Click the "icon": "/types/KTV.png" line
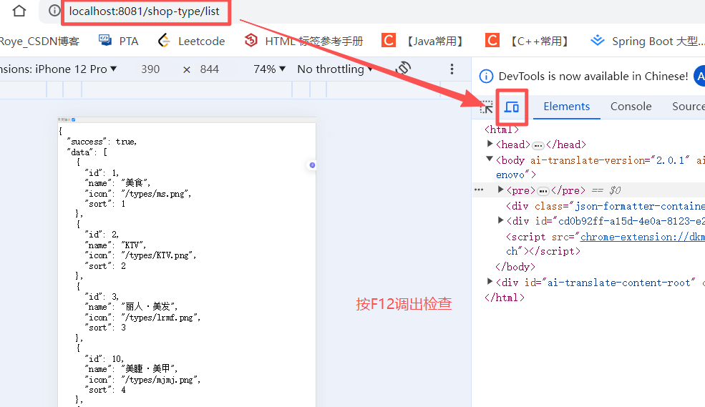 coord(140,255)
